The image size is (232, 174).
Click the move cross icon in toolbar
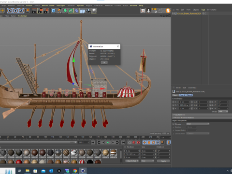coord(2,11)
